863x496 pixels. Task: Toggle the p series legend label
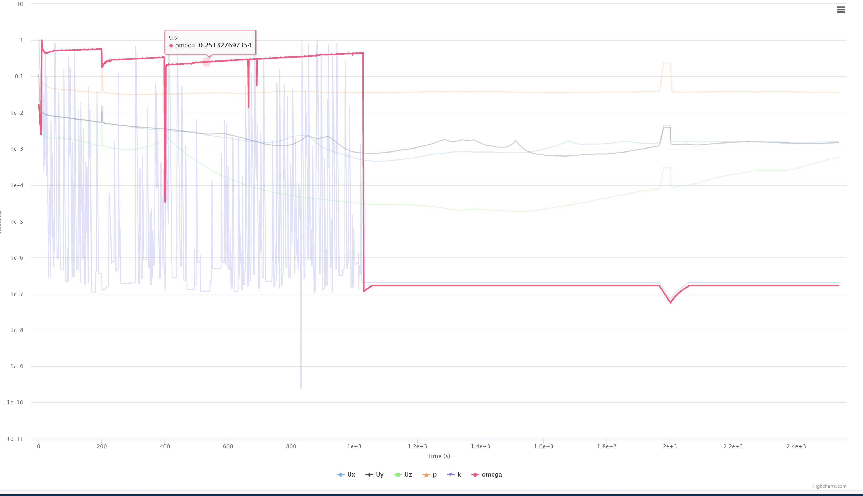click(x=435, y=474)
